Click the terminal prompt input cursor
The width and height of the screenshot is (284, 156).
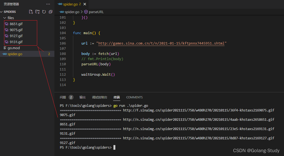[x=114, y=148]
